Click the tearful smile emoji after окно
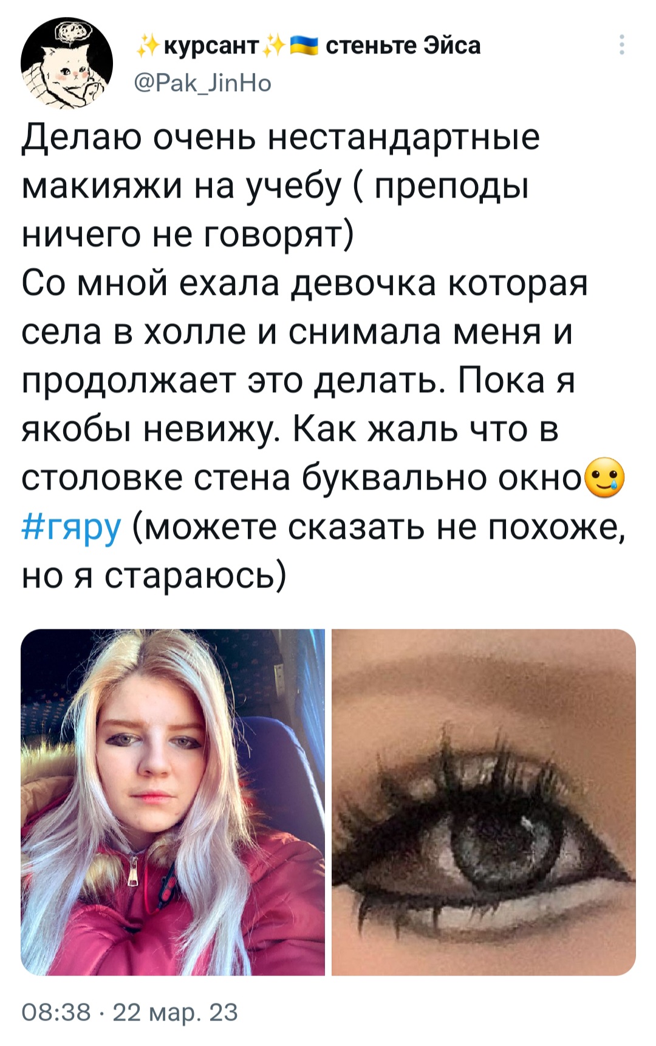 [x=604, y=479]
